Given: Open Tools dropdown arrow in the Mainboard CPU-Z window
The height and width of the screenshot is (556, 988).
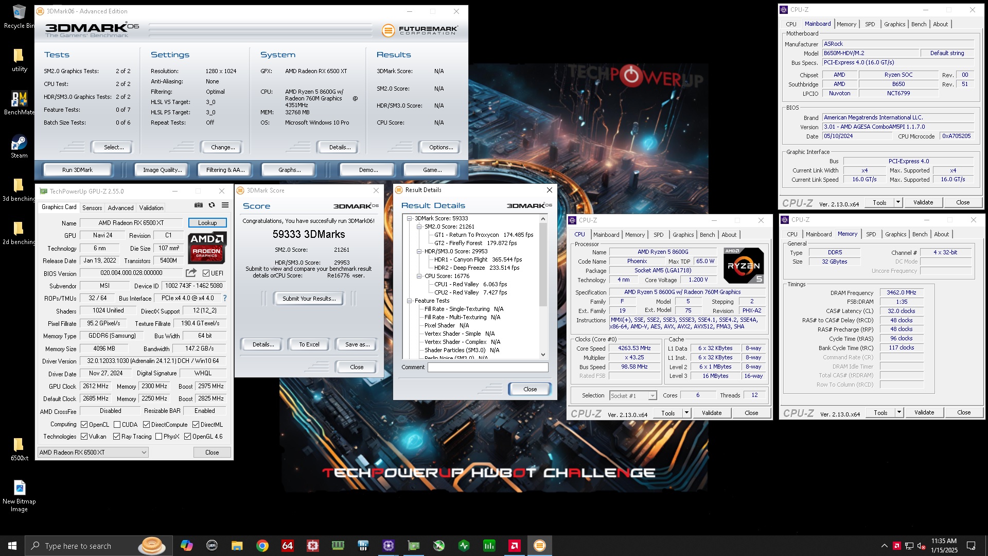Looking at the screenshot, I should click(x=898, y=202).
